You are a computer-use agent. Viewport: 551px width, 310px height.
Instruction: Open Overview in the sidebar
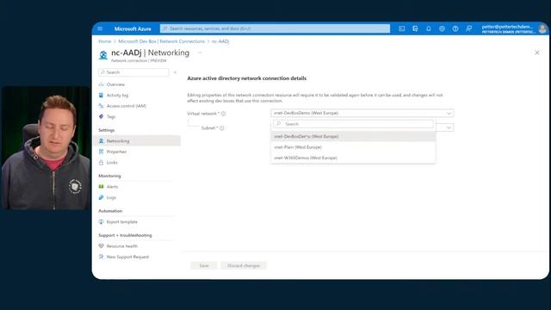click(115, 84)
